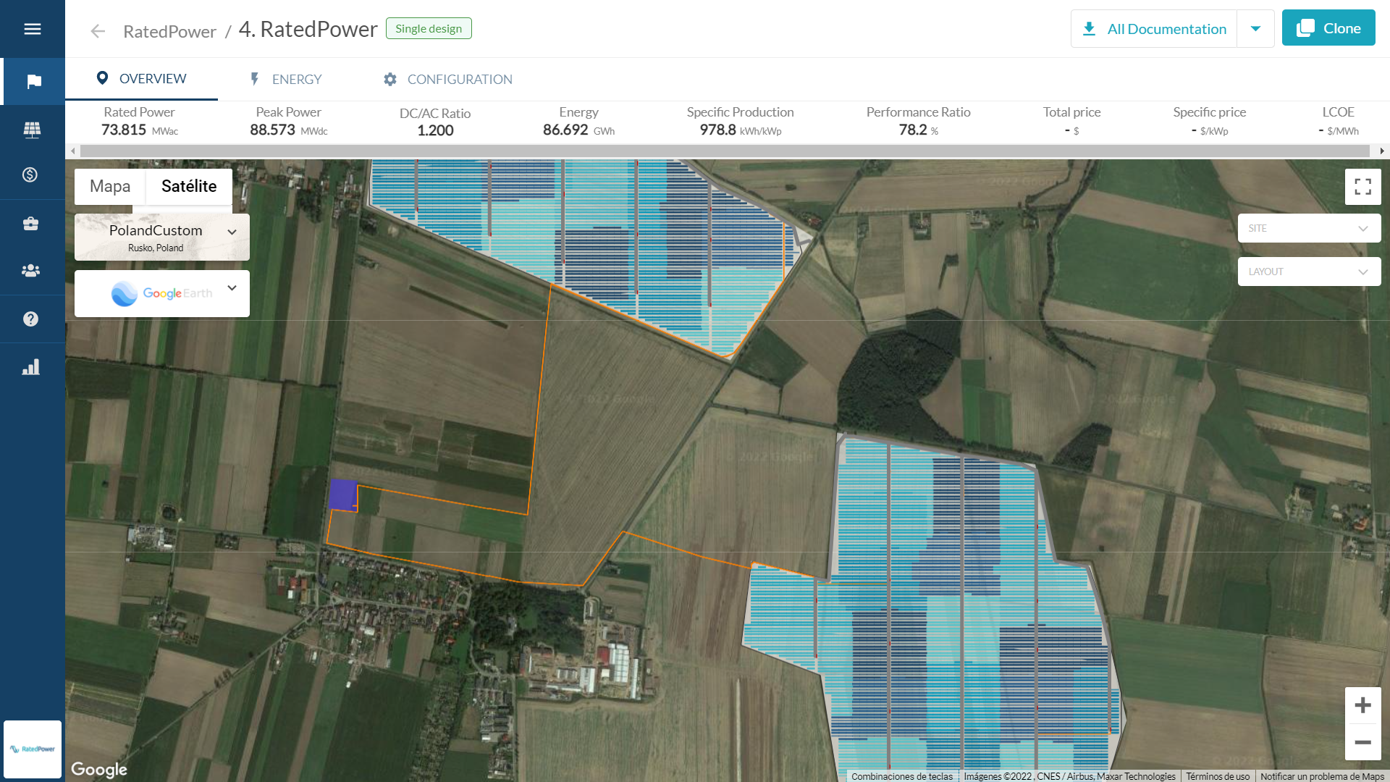1390x782 pixels.
Task: Switch map to Mapa view
Action: point(110,187)
